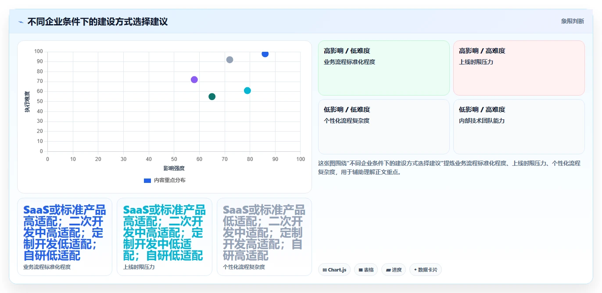Viewport: 602px width, 293px height.
Task: Open the 低影响 / 高难度 quadrant card
Action: click(519, 127)
